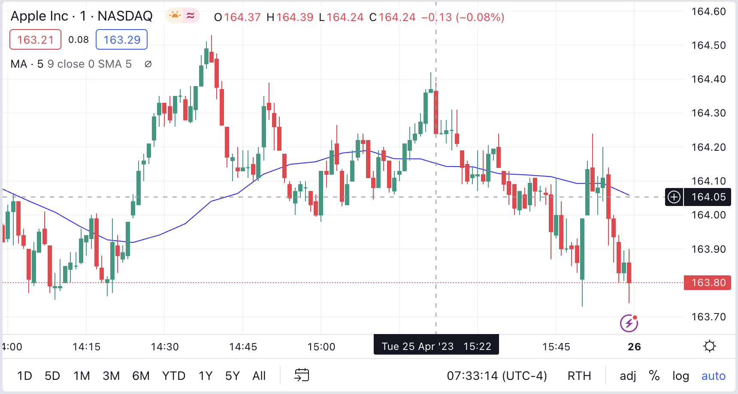Toggle the adj price adjustment option

coord(628,376)
